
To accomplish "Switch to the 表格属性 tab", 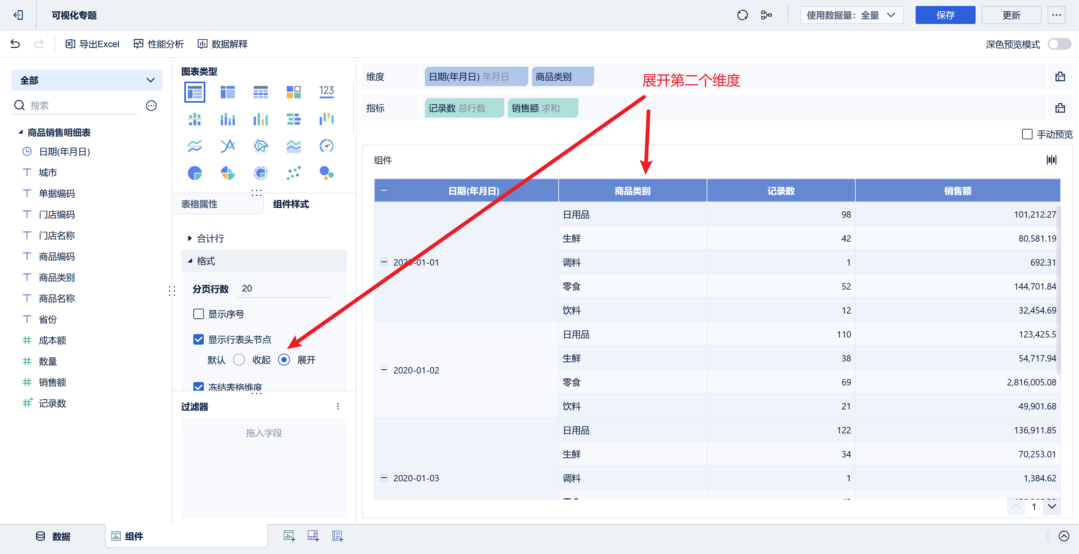I will click(x=199, y=205).
